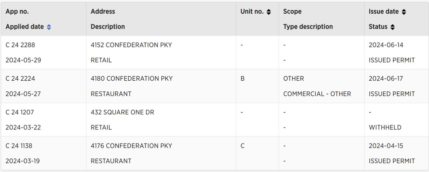Screen dimensions: 429x172
Task: Click address 4176 CONFEDERATION PKY
Action: tap(131, 146)
